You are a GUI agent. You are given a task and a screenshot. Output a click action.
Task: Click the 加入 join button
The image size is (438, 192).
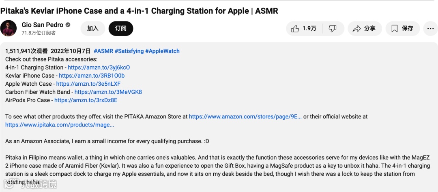(x=93, y=28)
